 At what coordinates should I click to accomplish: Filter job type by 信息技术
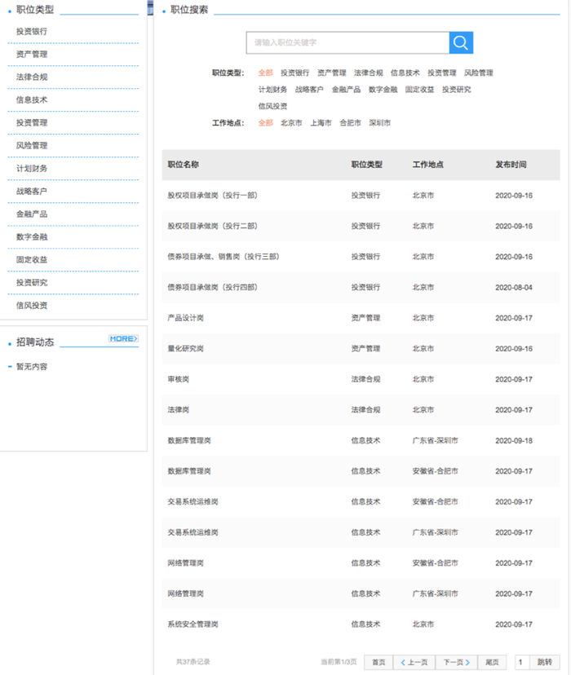tap(405, 73)
